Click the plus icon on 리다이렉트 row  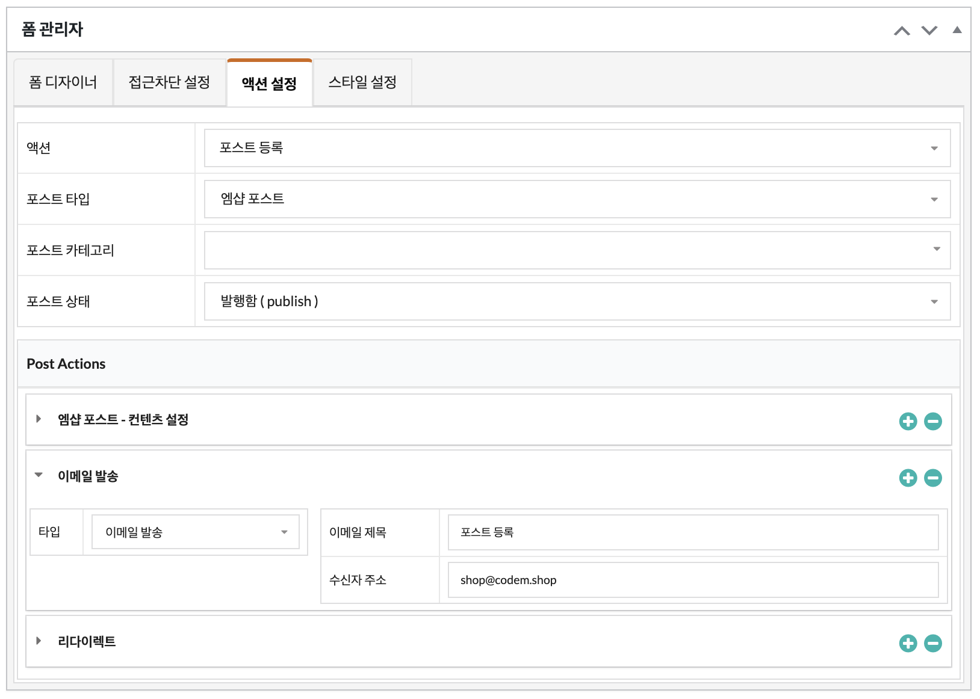[908, 643]
